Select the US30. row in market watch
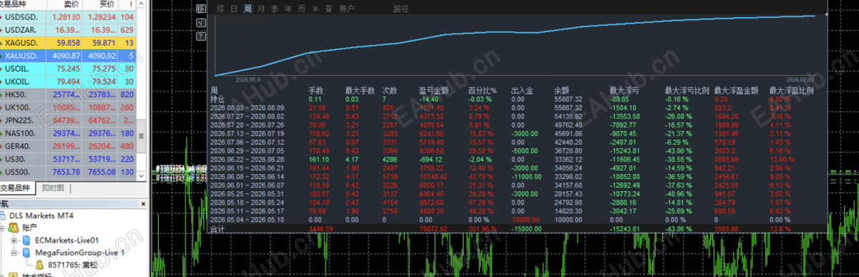This screenshot has height=277, width=859. (68, 160)
